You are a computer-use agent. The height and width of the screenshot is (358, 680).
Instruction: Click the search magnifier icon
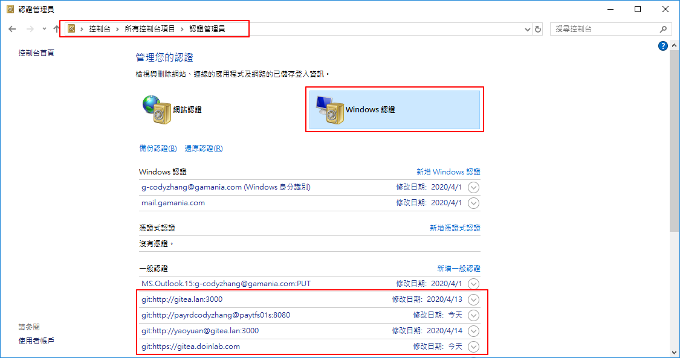(663, 28)
